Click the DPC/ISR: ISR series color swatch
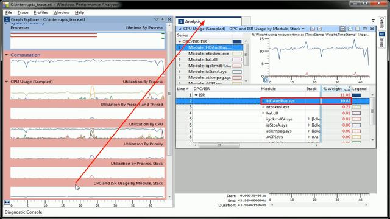Image resolution: width=390 pixels, height=219 pixels. click(237, 41)
